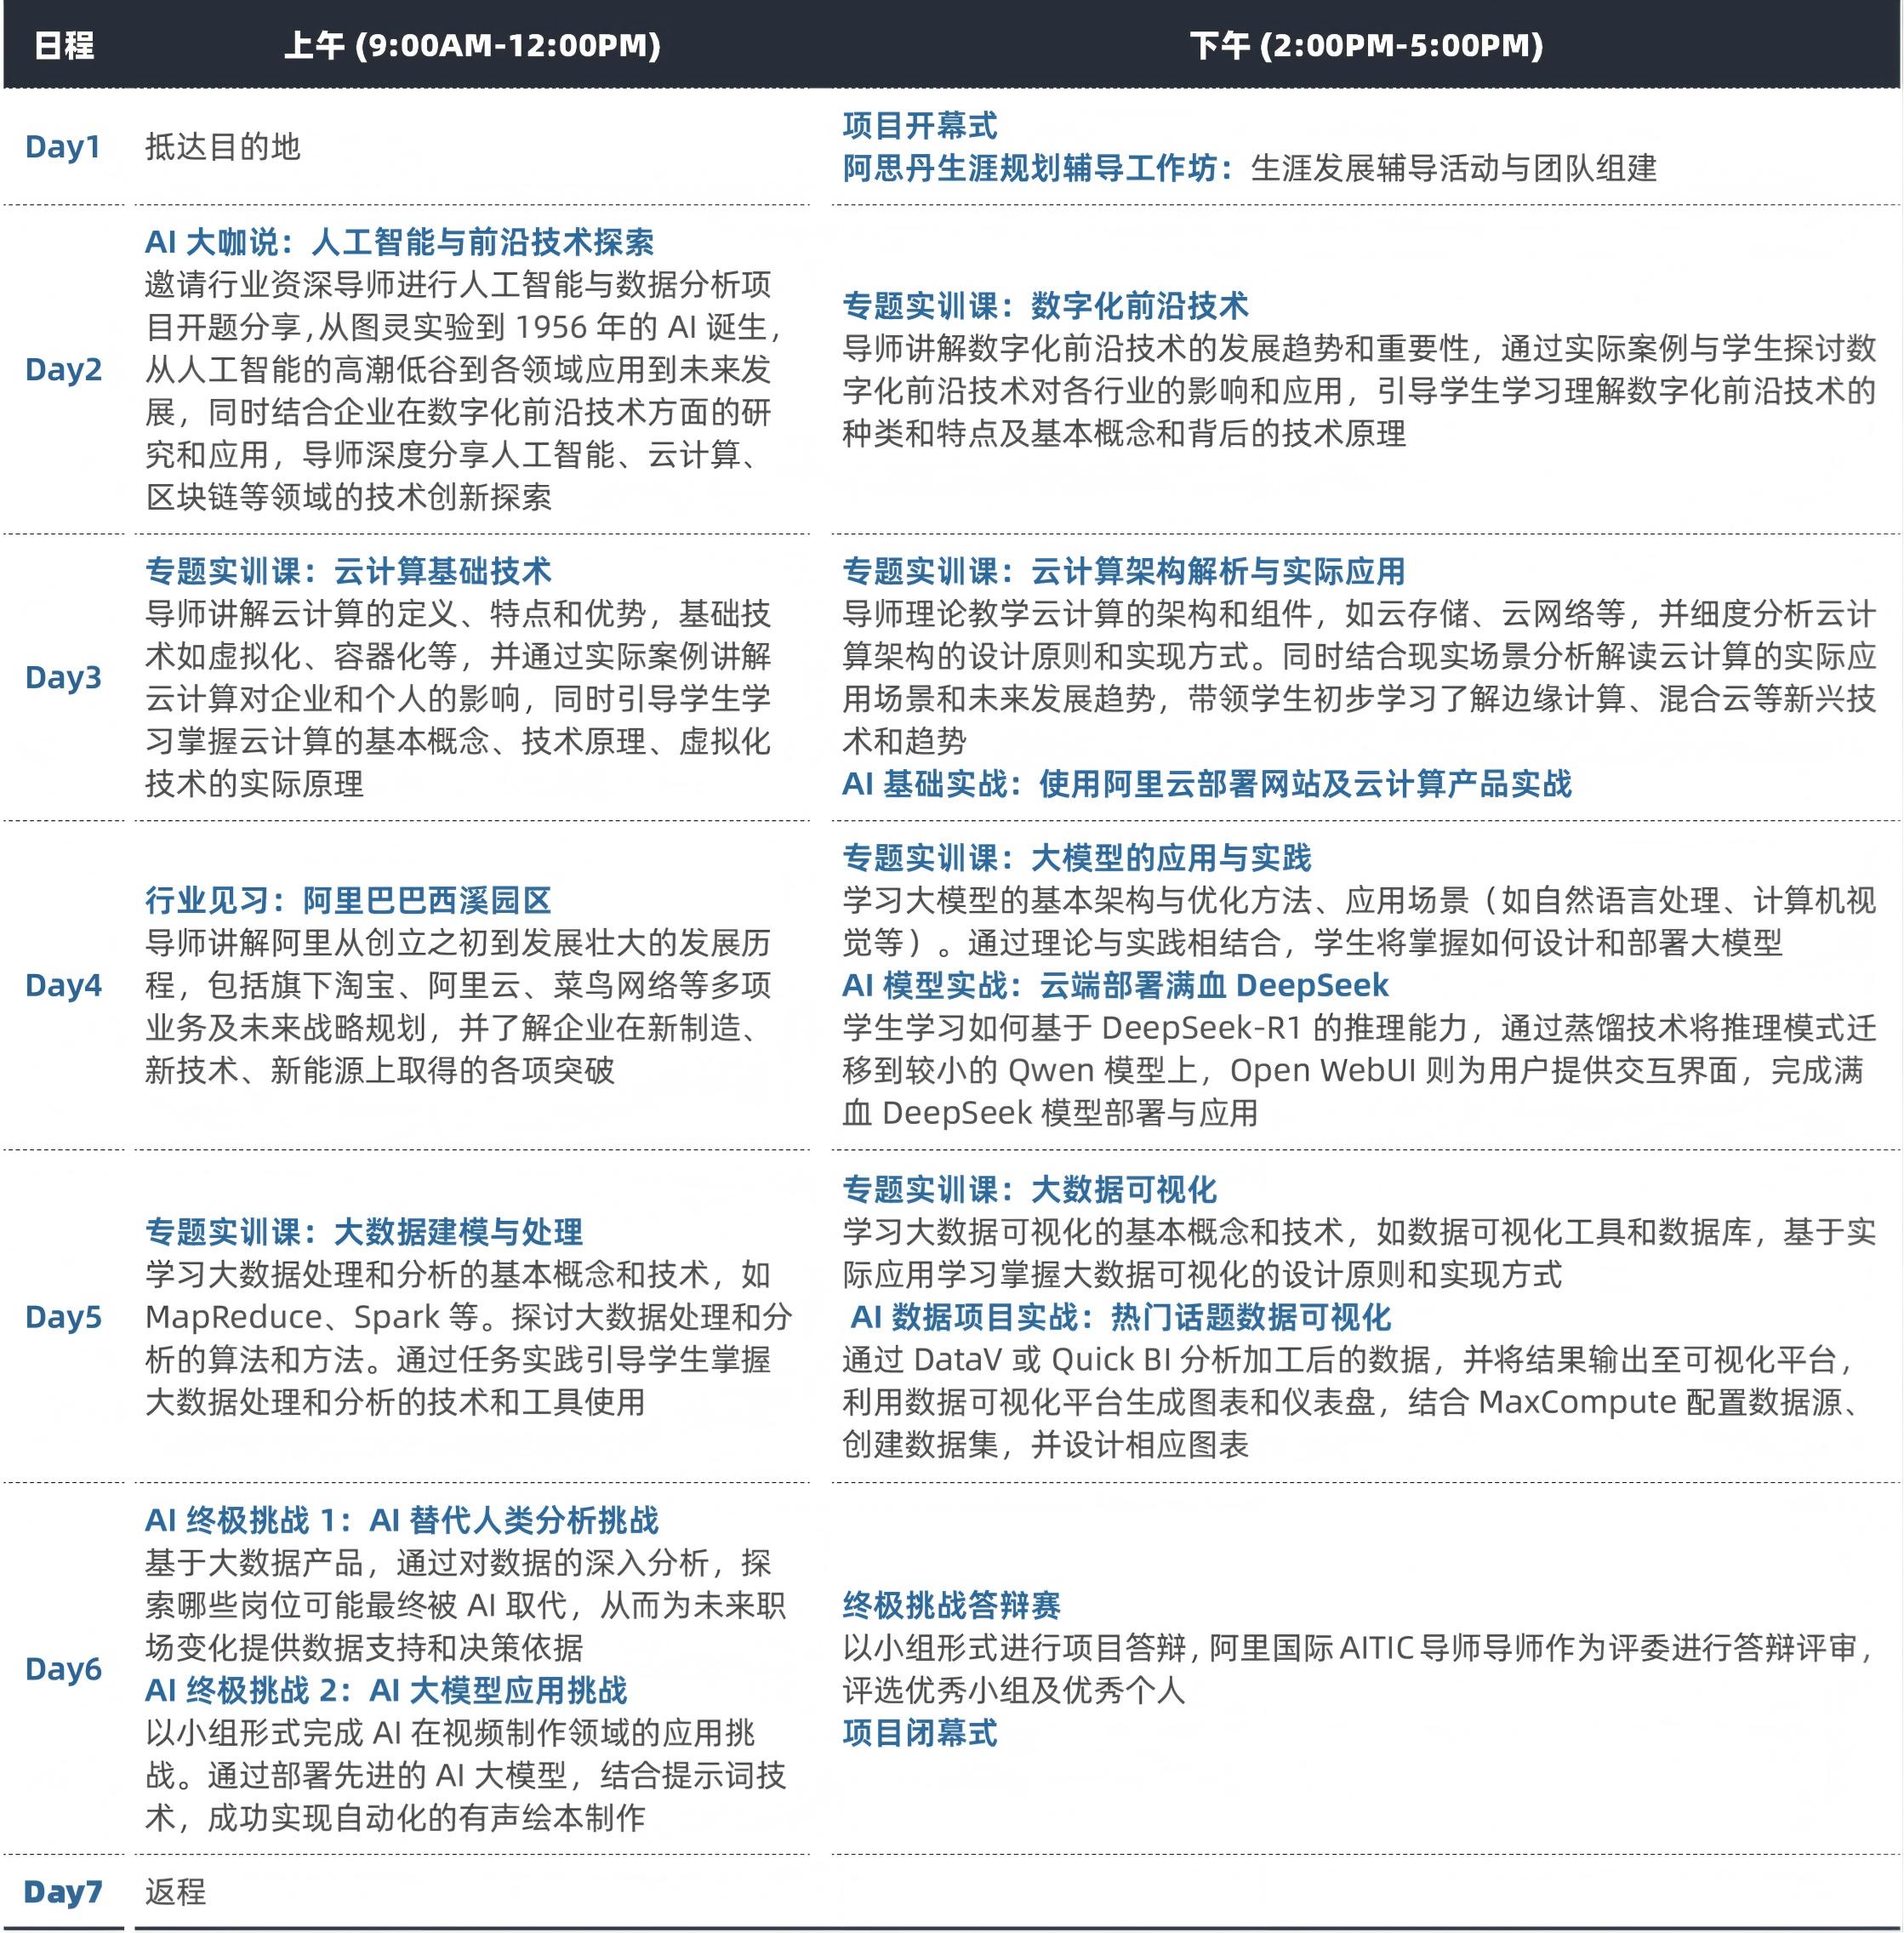The width and height of the screenshot is (1904, 1933).
Task: Open AI 基础实战 阿里云部署 heading
Action: click(x=1206, y=783)
